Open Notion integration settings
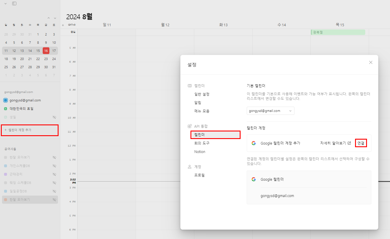This screenshot has height=239, width=390. click(200, 152)
